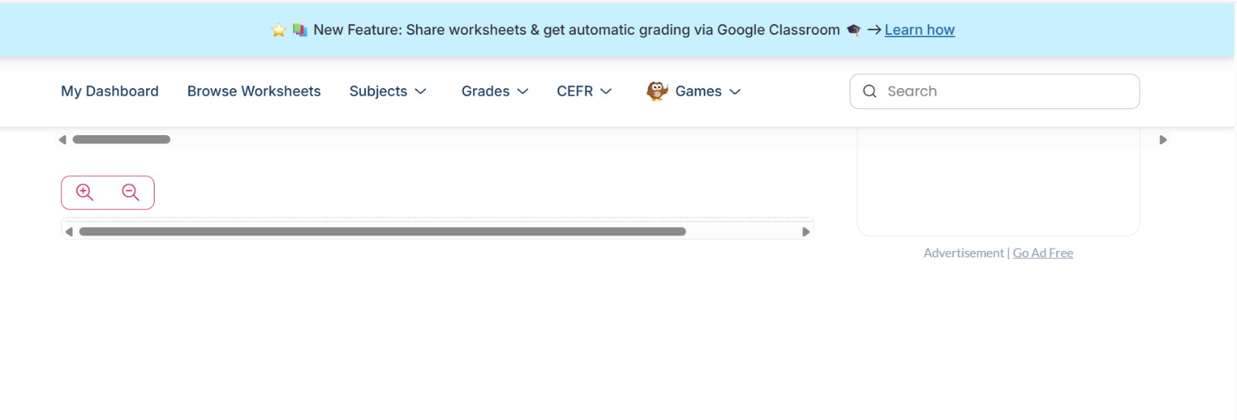
Task: Click the zoom out magnifier icon
Action: (x=131, y=192)
